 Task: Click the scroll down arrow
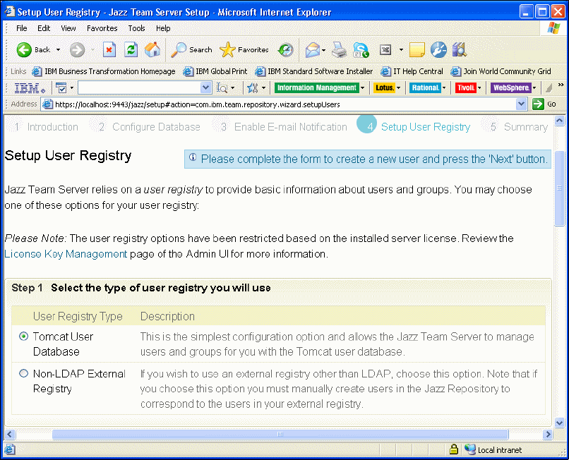[x=559, y=423]
